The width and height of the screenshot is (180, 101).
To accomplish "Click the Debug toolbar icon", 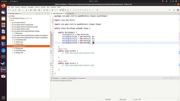I will (x=26, y=10).
